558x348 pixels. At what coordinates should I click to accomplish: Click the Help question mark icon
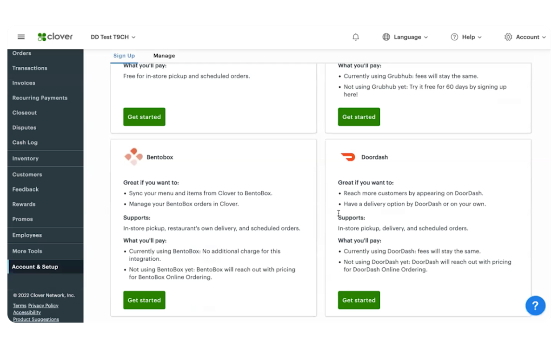454,37
